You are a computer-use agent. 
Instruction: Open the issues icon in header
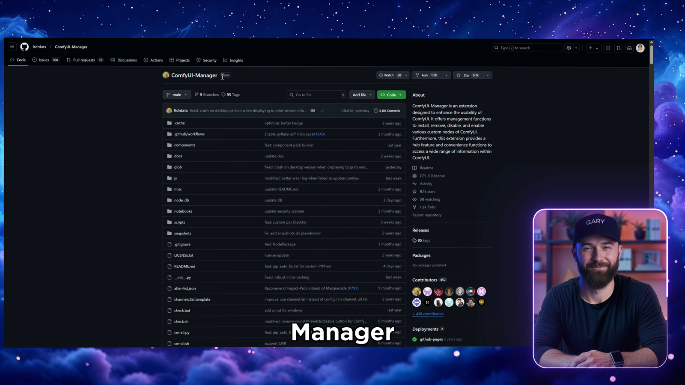[608, 48]
